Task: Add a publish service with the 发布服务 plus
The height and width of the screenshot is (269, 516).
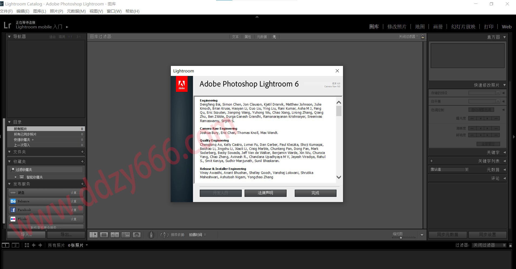Action: point(83,184)
